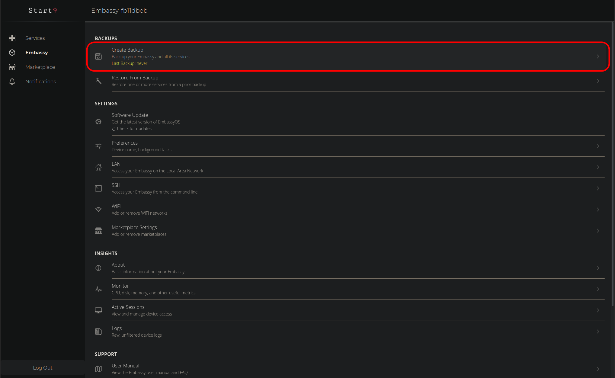
Task: Select the Embassy sidebar item
Action: 37,53
